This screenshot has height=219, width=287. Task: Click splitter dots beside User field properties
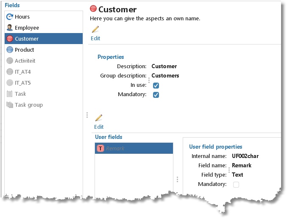tap(178, 179)
